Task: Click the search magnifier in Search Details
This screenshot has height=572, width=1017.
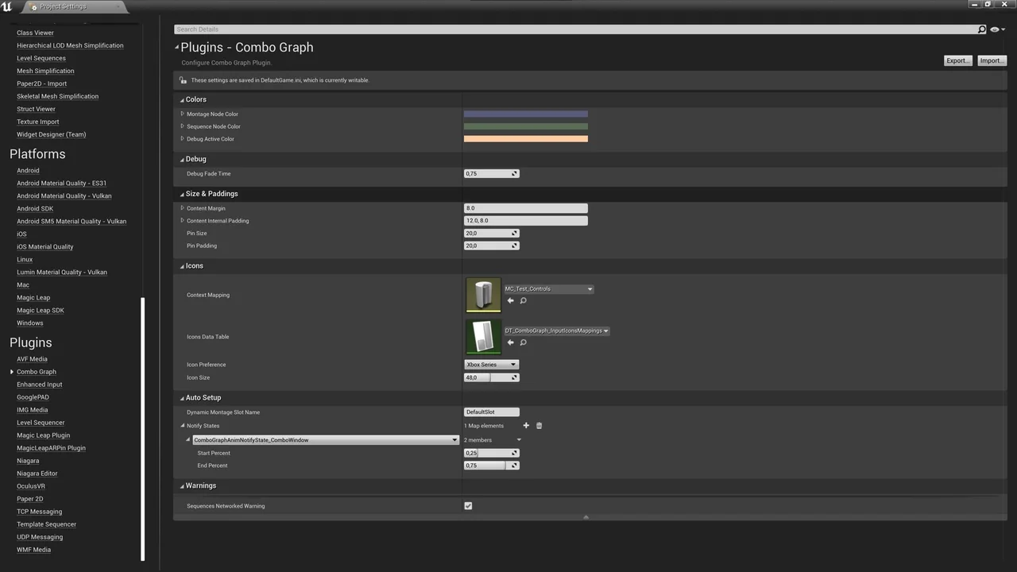Action: (x=982, y=29)
